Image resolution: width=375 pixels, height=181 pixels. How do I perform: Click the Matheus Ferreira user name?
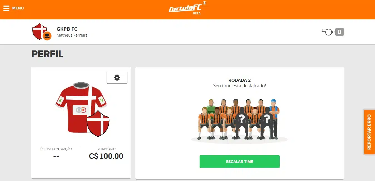(72, 35)
